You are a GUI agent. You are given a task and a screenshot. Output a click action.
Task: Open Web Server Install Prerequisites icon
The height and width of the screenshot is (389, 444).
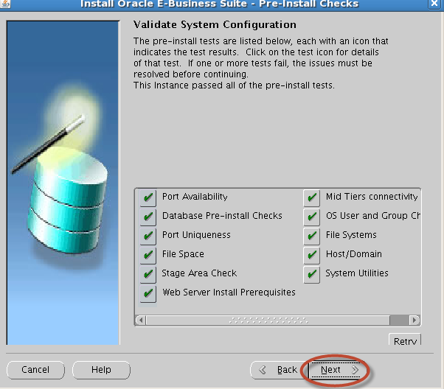click(148, 293)
